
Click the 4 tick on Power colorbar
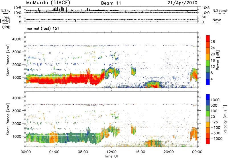(211, 79)
